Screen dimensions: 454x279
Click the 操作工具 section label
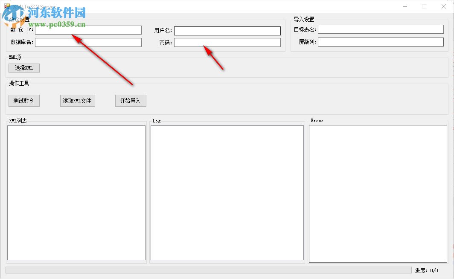(17, 83)
